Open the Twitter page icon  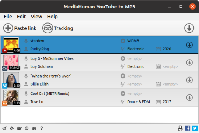[195, 128]
